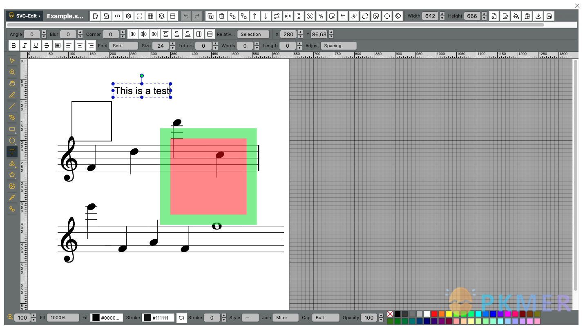Click the Angle input field
Viewport: 583px width, 331px height.
point(32,34)
